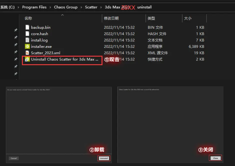Select the install.log file name
Screen dimensions: 235x166
tap(39, 40)
